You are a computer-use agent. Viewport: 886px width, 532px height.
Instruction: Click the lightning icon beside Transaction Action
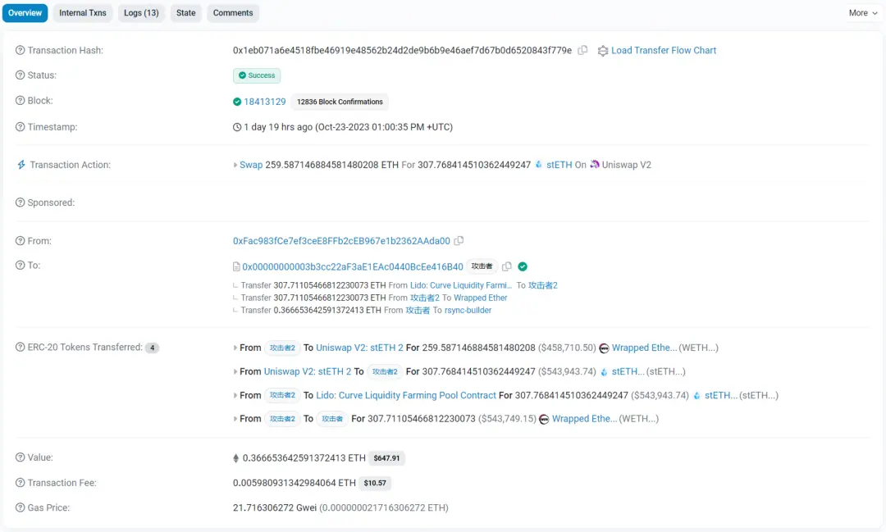click(x=21, y=165)
